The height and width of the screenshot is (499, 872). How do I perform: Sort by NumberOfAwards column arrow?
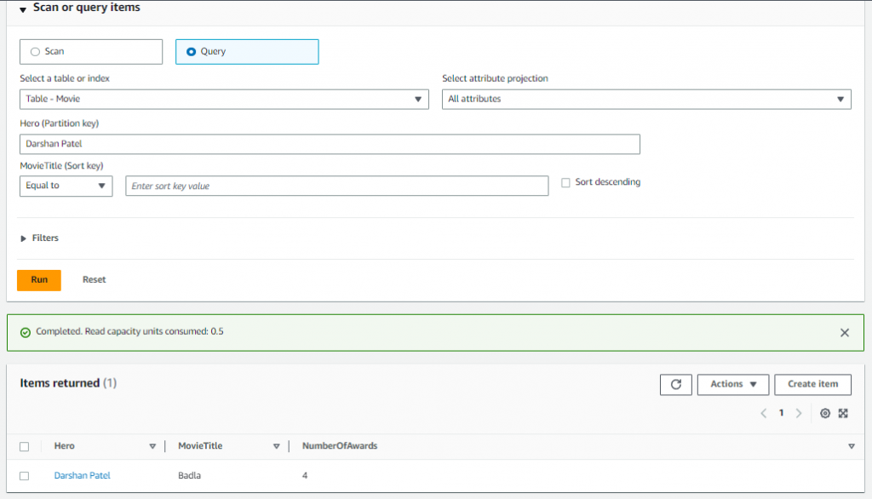pyautogui.click(x=852, y=446)
